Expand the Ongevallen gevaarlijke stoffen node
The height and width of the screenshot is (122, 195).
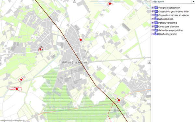point(153,11)
